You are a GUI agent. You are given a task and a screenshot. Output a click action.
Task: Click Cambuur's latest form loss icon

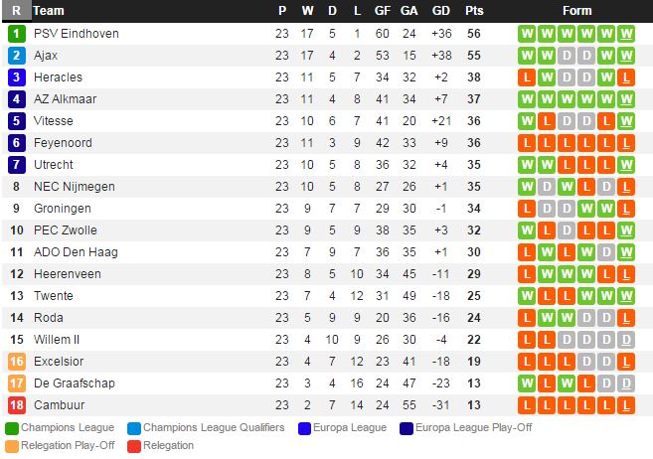click(626, 405)
